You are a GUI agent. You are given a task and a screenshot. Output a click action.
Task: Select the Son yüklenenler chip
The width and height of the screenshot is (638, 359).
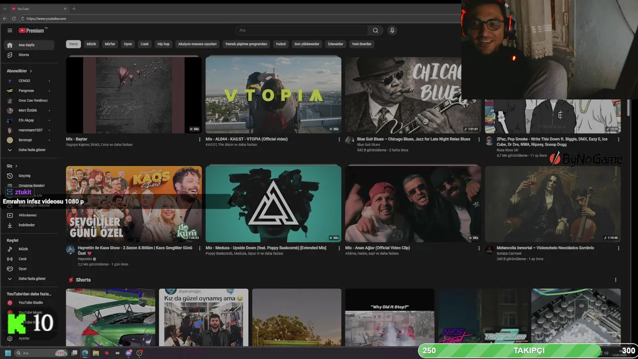click(307, 44)
